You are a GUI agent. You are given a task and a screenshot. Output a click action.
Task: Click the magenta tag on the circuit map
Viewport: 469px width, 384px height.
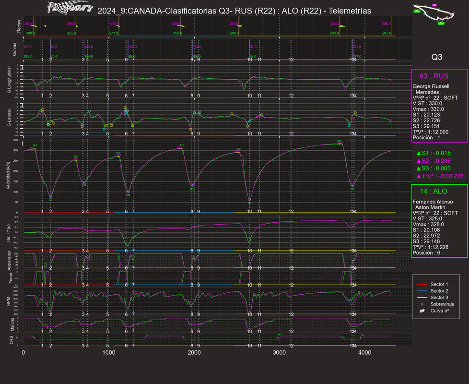tap(434, 5)
